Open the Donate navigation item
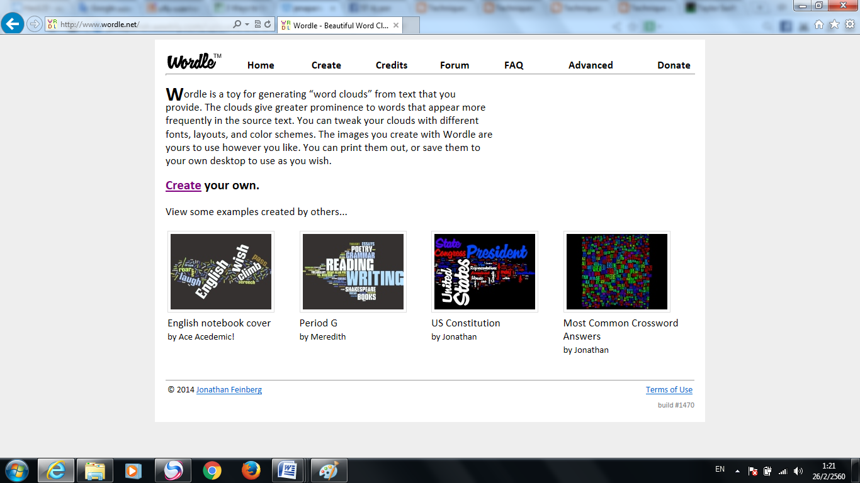The height and width of the screenshot is (483, 860). point(674,65)
